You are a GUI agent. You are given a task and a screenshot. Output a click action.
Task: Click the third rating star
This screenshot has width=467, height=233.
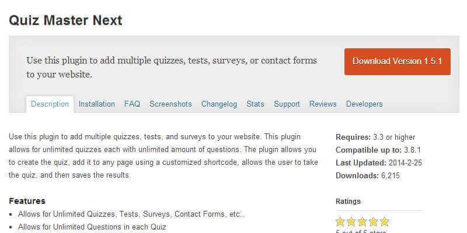pos(363,221)
